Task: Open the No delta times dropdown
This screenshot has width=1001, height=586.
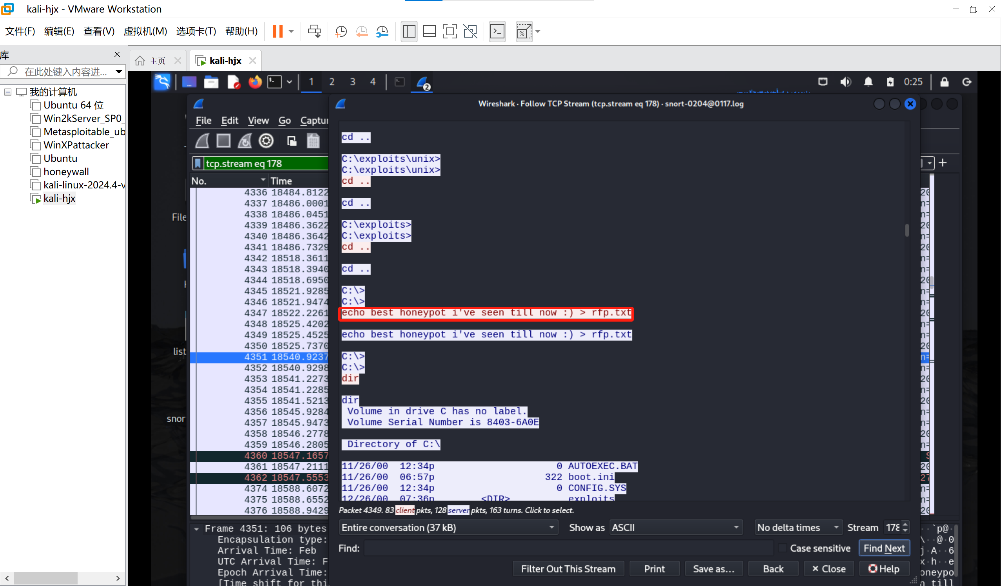Action: [798, 528]
